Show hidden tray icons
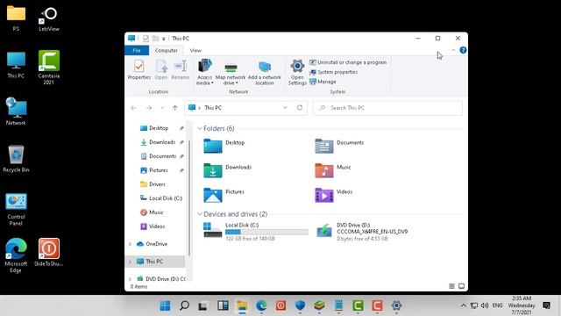The height and width of the screenshot is (316, 561). coord(464,305)
